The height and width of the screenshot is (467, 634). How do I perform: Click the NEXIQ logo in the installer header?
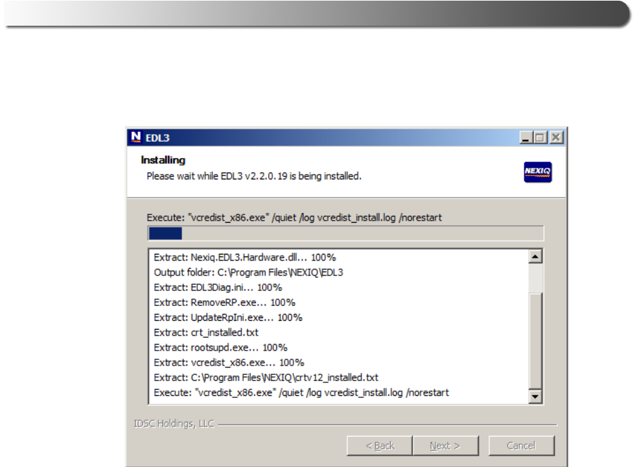pos(538,172)
